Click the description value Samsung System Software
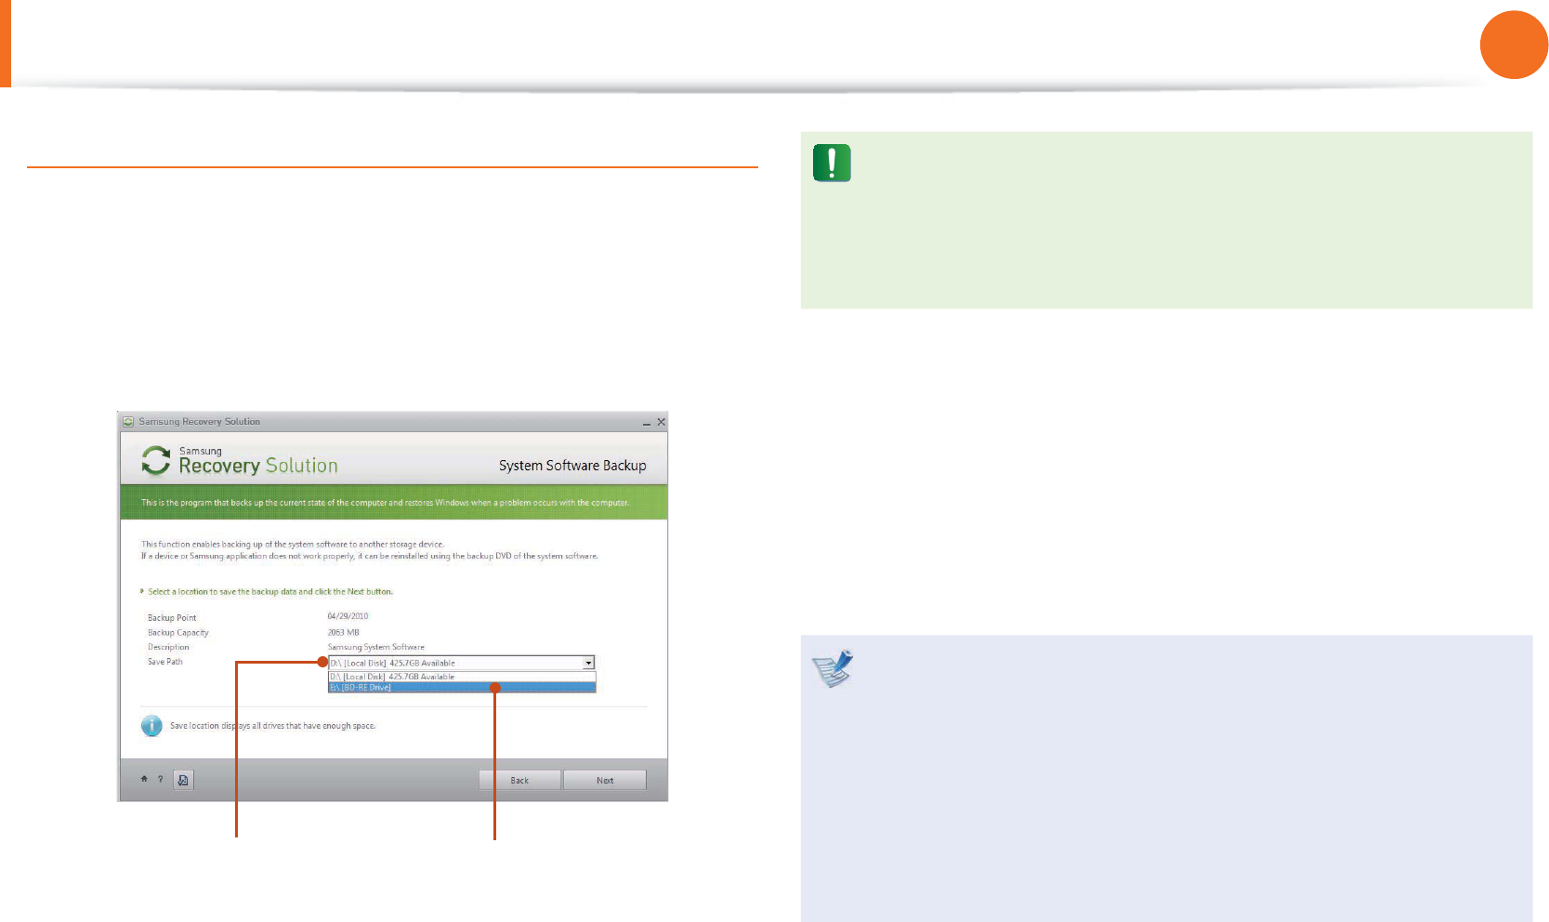The image size is (1549, 922). click(x=375, y=647)
